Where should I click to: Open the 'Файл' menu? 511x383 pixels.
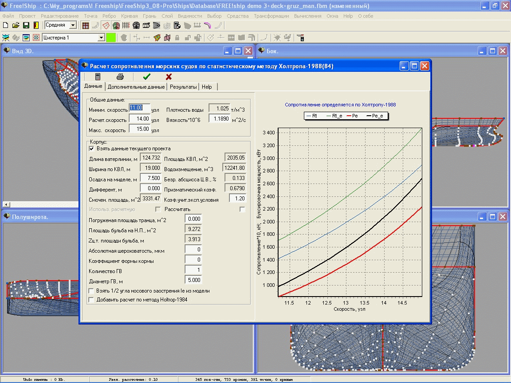(8, 16)
